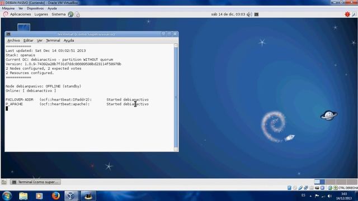This screenshot has height=201, width=358.
Task: Launch the web browser globe icon in GNOME panel
Action: click(70, 15)
